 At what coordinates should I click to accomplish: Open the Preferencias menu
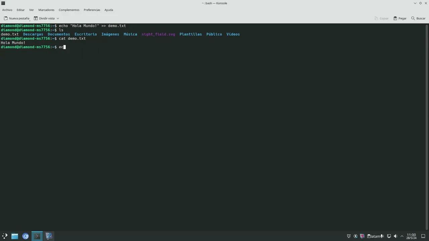[x=92, y=10]
